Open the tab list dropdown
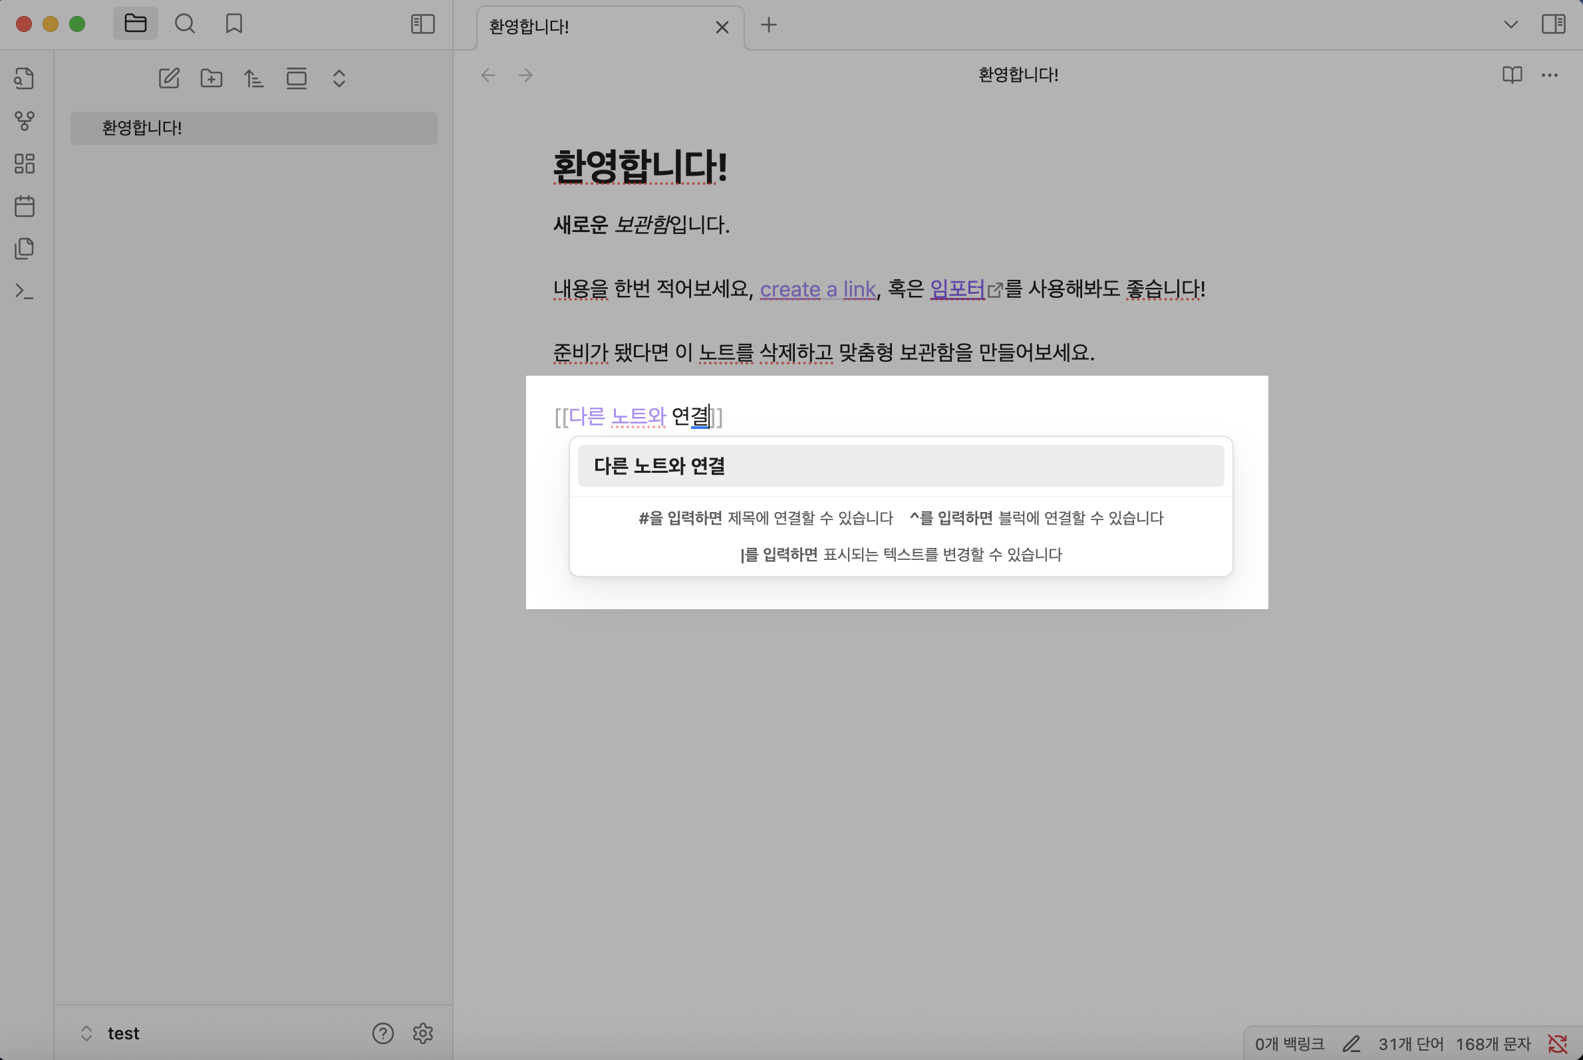 click(1511, 25)
